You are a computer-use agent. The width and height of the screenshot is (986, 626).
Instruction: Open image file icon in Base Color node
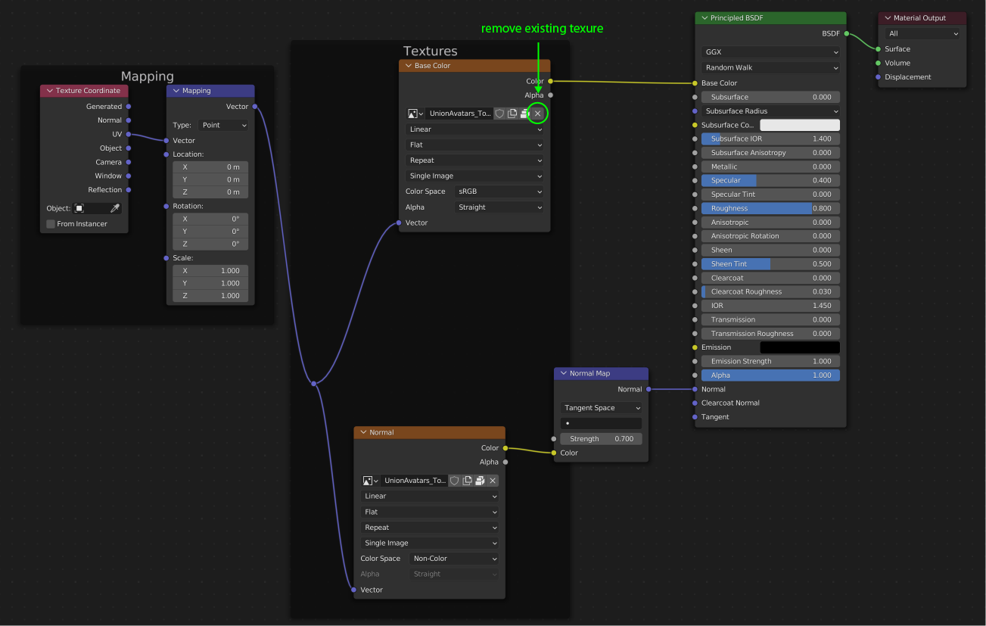pyautogui.click(x=524, y=114)
